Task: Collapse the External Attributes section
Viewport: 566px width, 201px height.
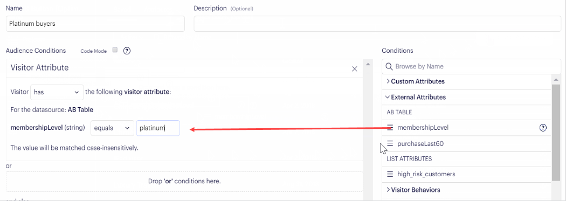Action: click(416, 97)
